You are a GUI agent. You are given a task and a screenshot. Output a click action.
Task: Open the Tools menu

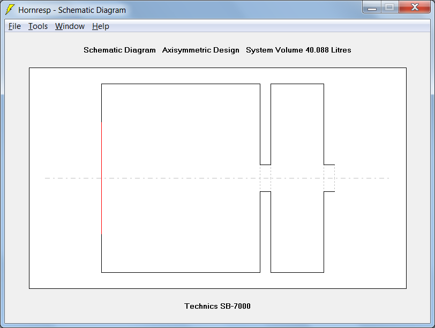pyautogui.click(x=38, y=26)
